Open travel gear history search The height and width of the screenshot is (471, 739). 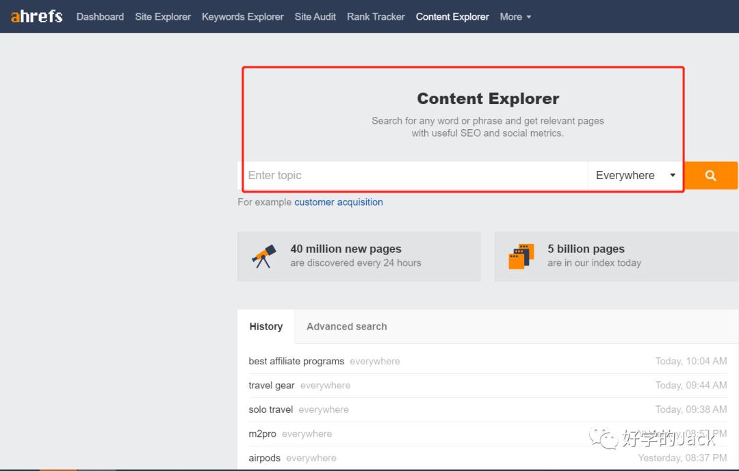[272, 386]
